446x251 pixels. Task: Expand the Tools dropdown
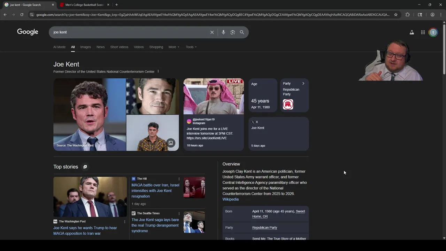pos(191,47)
